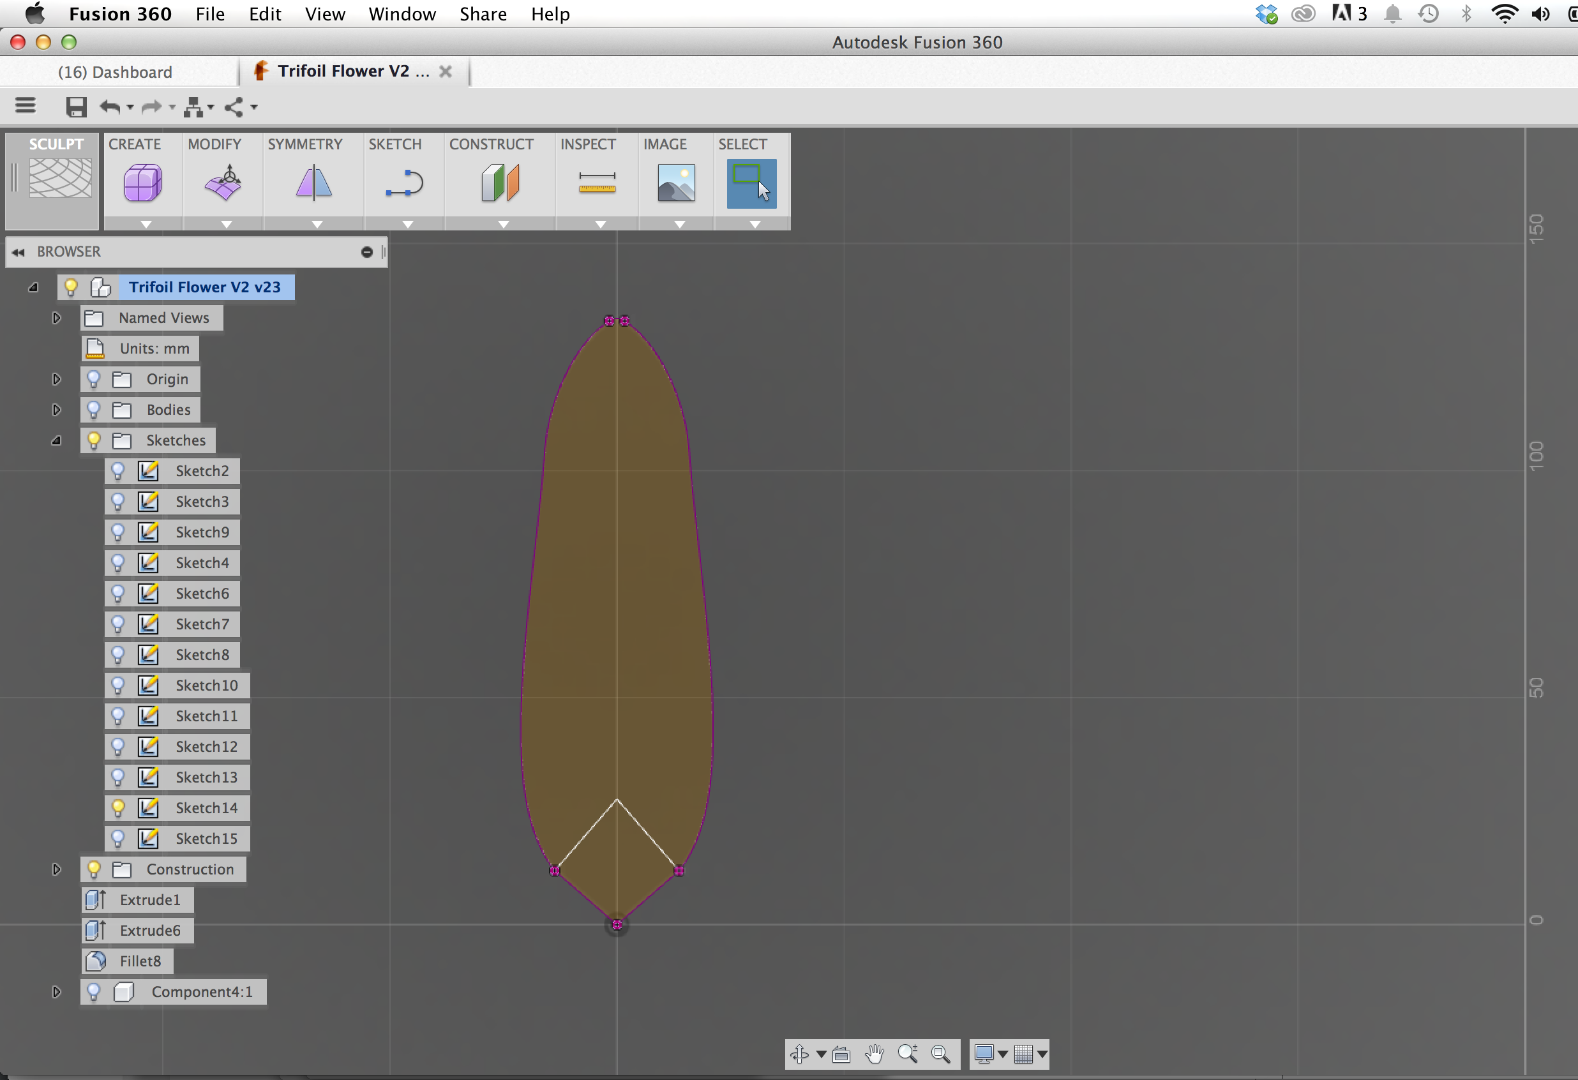Click the bottom sketch point on petal
This screenshot has width=1578, height=1080.
[617, 924]
